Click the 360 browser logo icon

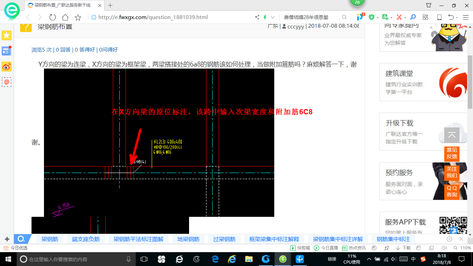(x=12, y=11)
